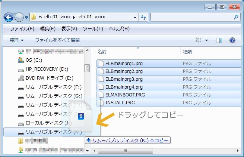Click the navigation pane scrollbar thumb
This screenshot has height=157, width=244.
point(87,68)
